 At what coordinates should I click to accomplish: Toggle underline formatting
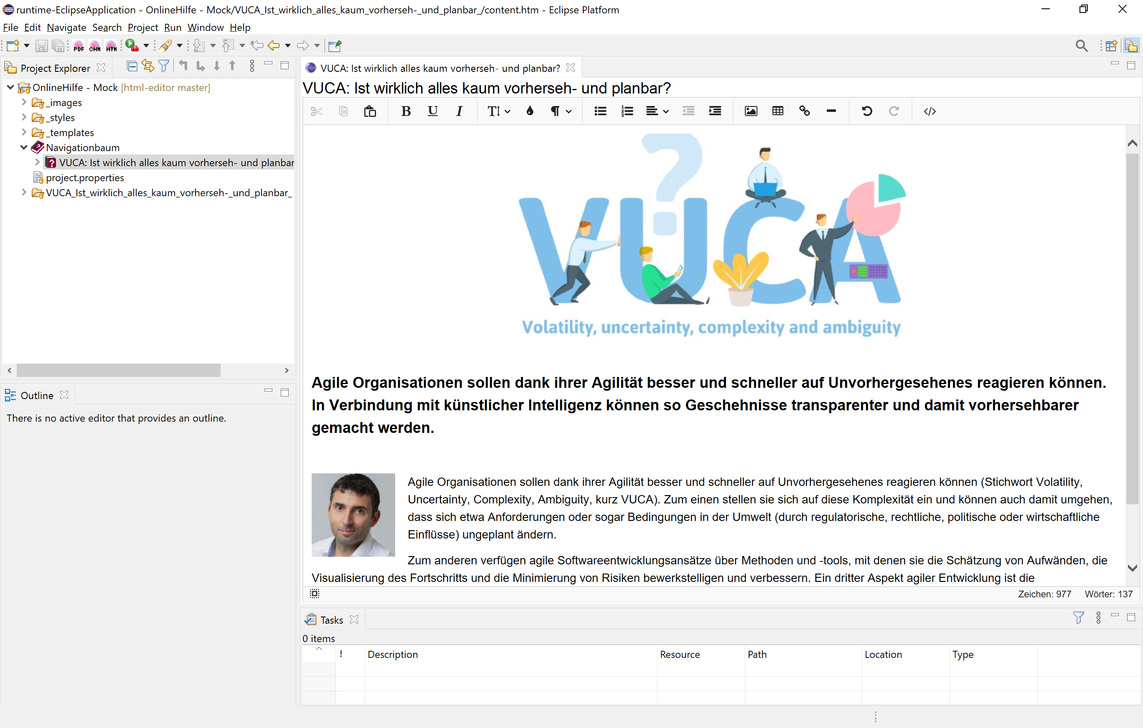point(432,111)
